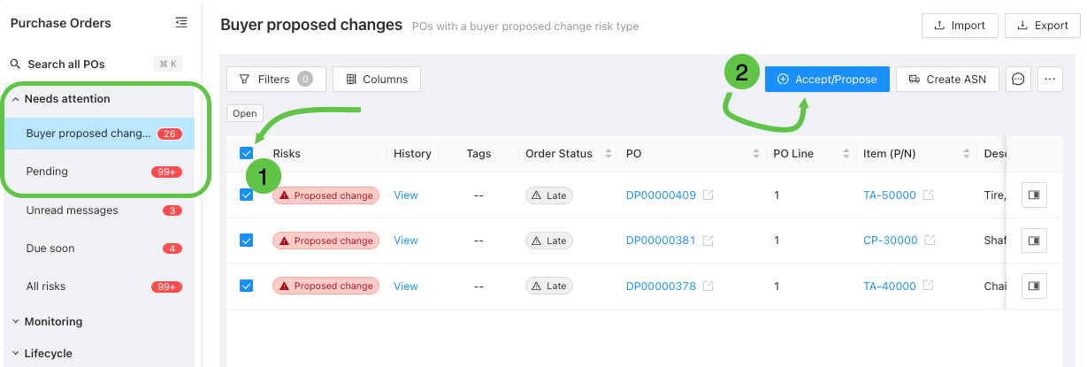This screenshot has width=1087, height=367.
Task: Expand the Monitoring section
Action: 47,322
